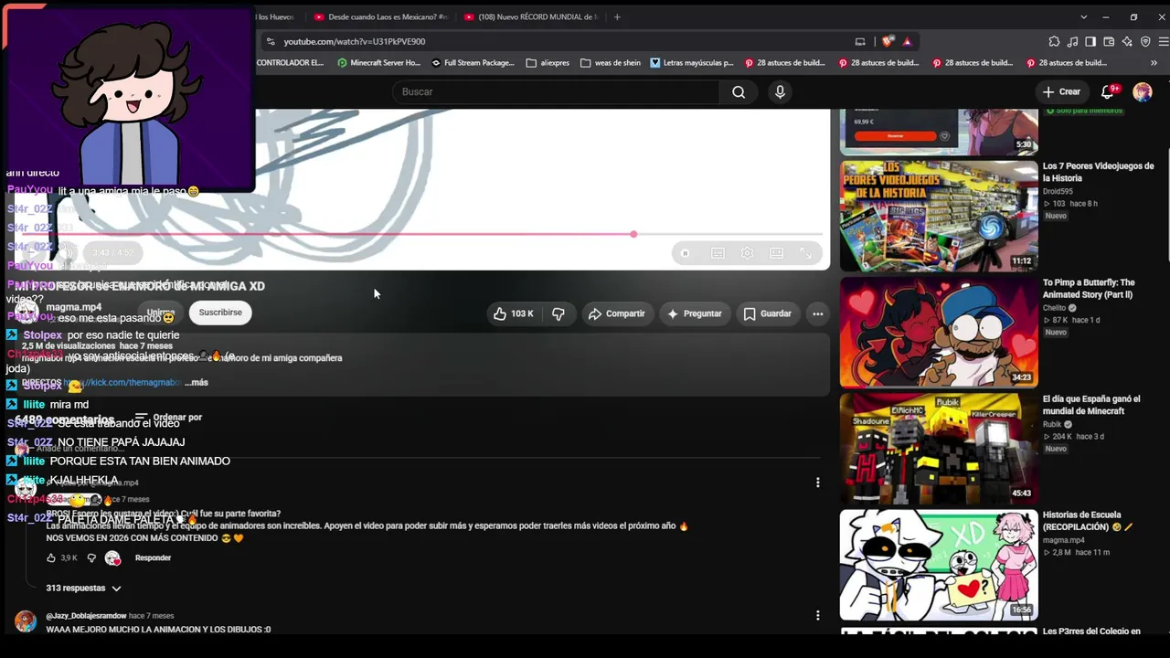
Task: Open 'Los 7 Peores Videojuegos de la Historia' thumbnail
Action: coord(939,217)
